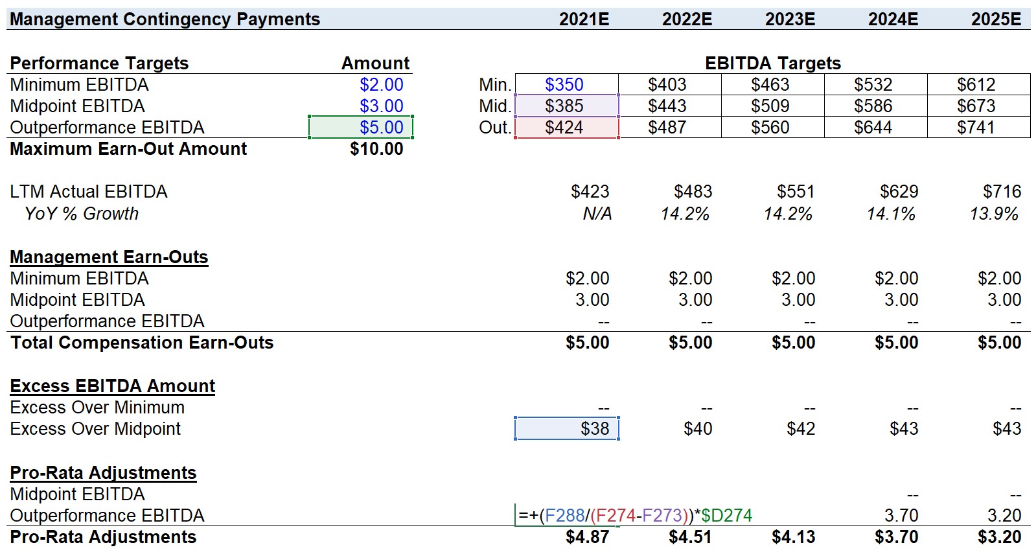
Task: Click the 2022E column header
Action: tap(687, 19)
